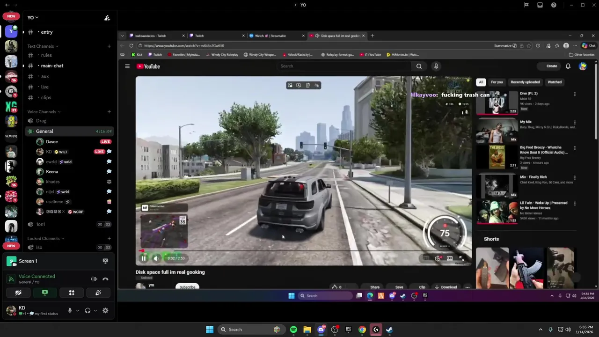Mute microphone in the user panel
The height and width of the screenshot is (337, 599).
(70, 310)
